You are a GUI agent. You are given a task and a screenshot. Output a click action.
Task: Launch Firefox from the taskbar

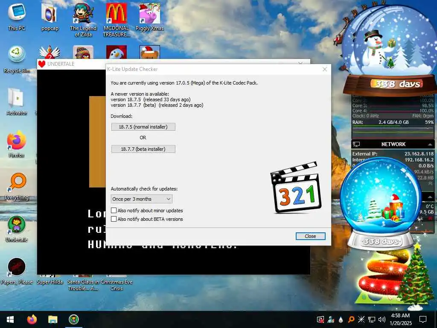point(32,319)
